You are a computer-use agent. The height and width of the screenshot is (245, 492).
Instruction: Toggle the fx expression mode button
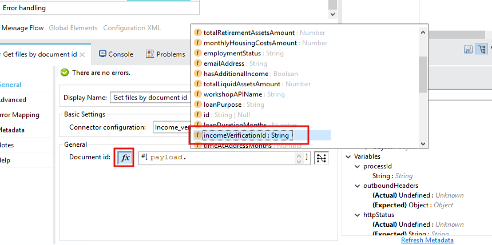coord(125,157)
